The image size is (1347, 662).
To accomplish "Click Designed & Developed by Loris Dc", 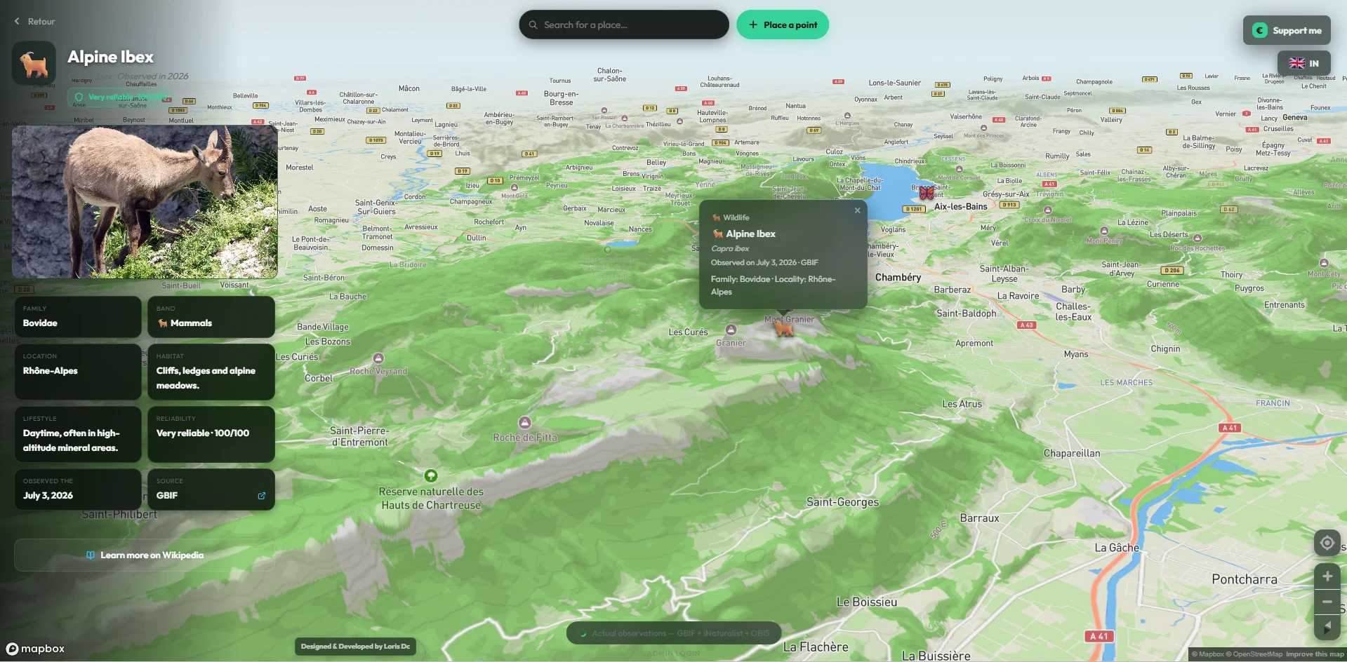I will (355, 647).
